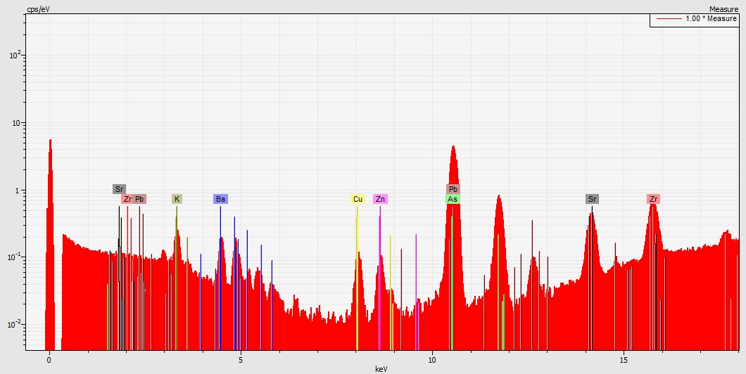The image size is (746, 374).
Task: Click the 15 tick on the keV axis
Action: coord(624,360)
